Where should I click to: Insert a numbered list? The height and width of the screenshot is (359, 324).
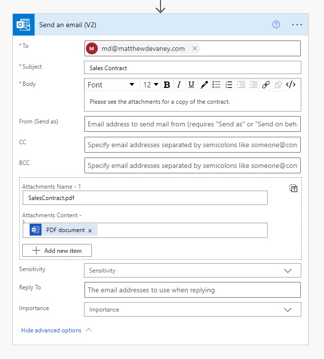click(229, 85)
